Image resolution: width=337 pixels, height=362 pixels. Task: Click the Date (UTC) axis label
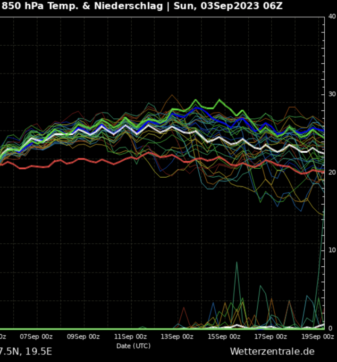pos(134,346)
